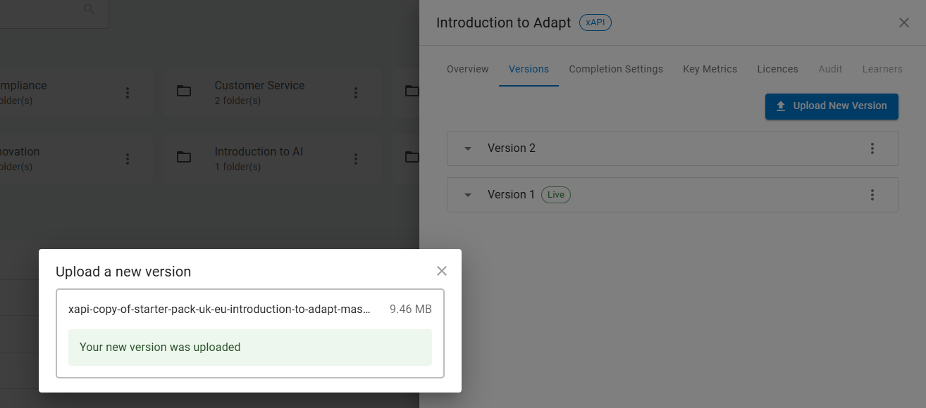Open the Version 1 more options menu
Image resolution: width=926 pixels, height=408 pixels.
872,195
